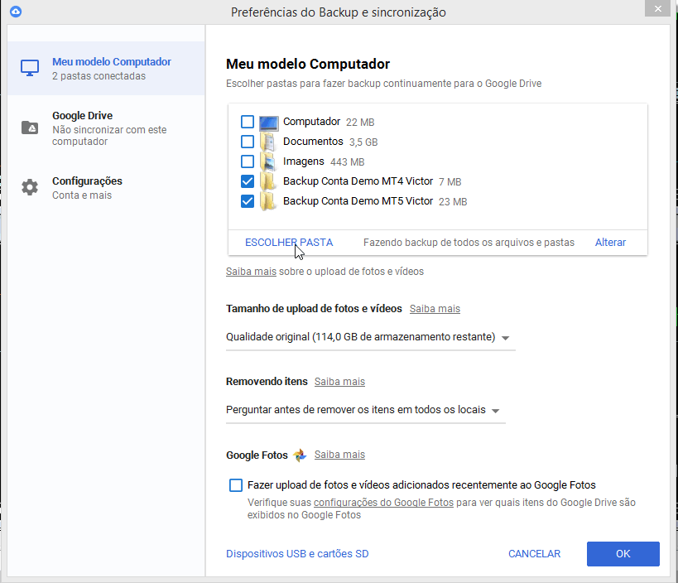The image size is (678, 583).
Task: Click the Google Fotos pinwheel icon
Action: [300, 455]
